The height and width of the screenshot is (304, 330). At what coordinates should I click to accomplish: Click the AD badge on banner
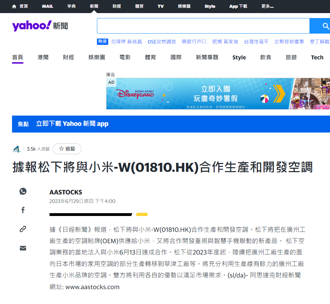click(x=111, y=82)
